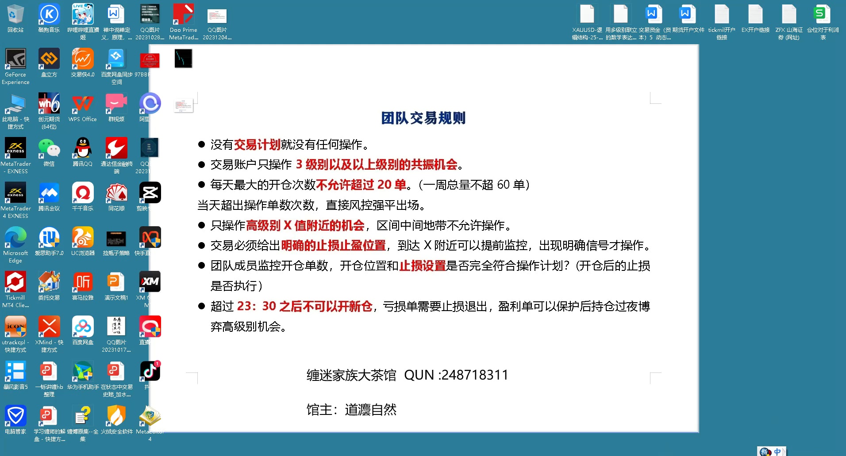This screenshot has width=846, height=456.
Task: Click the text QUN :248718311
Action: [x=456, y=375]
